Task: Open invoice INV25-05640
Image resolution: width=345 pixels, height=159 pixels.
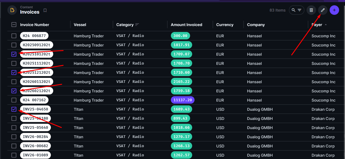Action: click(35, 128)
